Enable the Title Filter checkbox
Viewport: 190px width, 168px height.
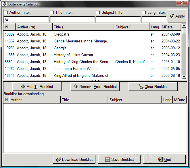(52, 12)
